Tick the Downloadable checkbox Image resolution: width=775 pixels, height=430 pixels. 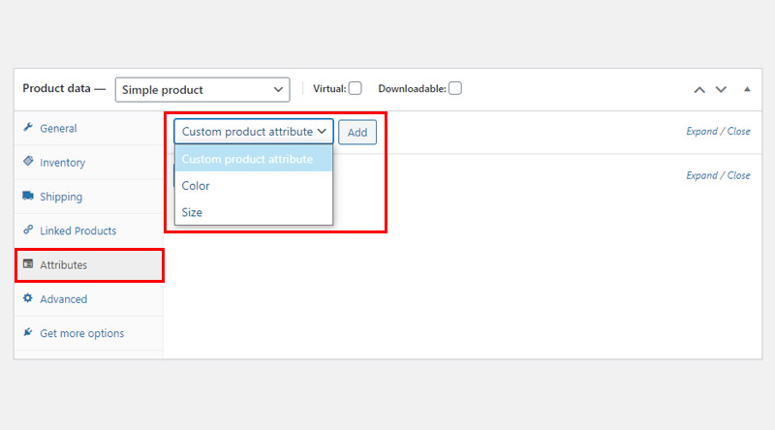point(455,88)
